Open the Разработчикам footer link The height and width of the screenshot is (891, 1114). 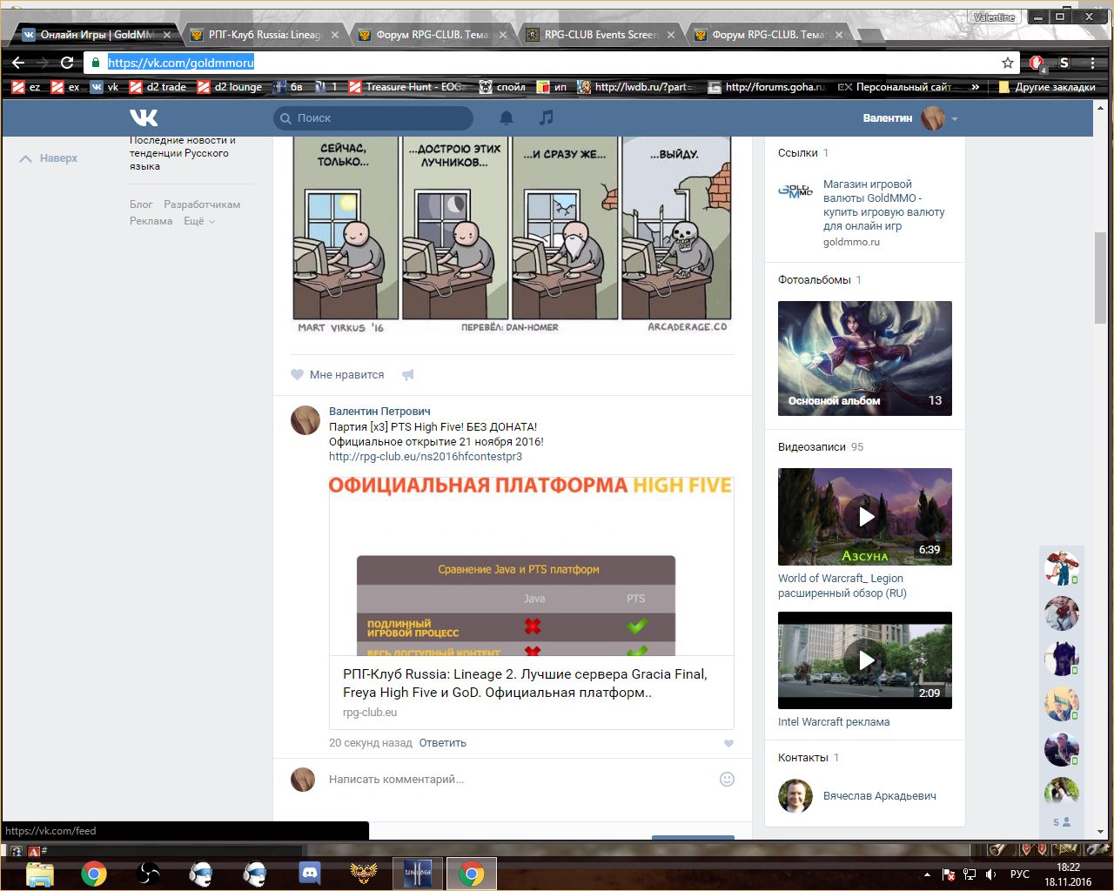202,204
